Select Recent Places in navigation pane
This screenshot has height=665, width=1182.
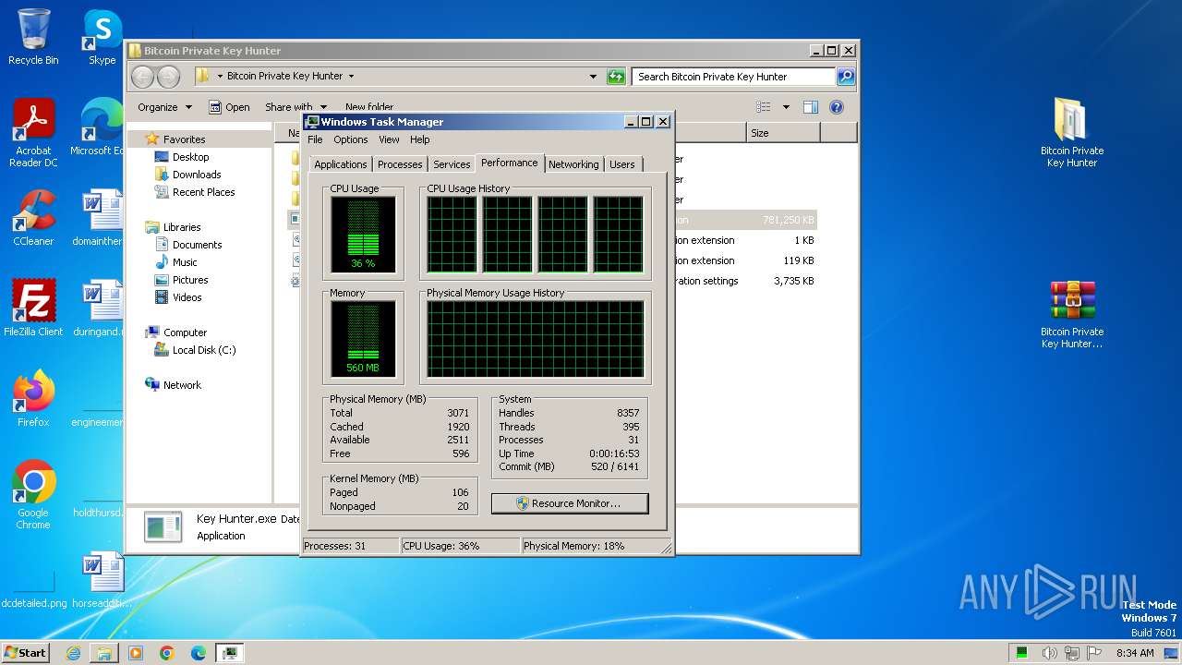pos(203,192)
